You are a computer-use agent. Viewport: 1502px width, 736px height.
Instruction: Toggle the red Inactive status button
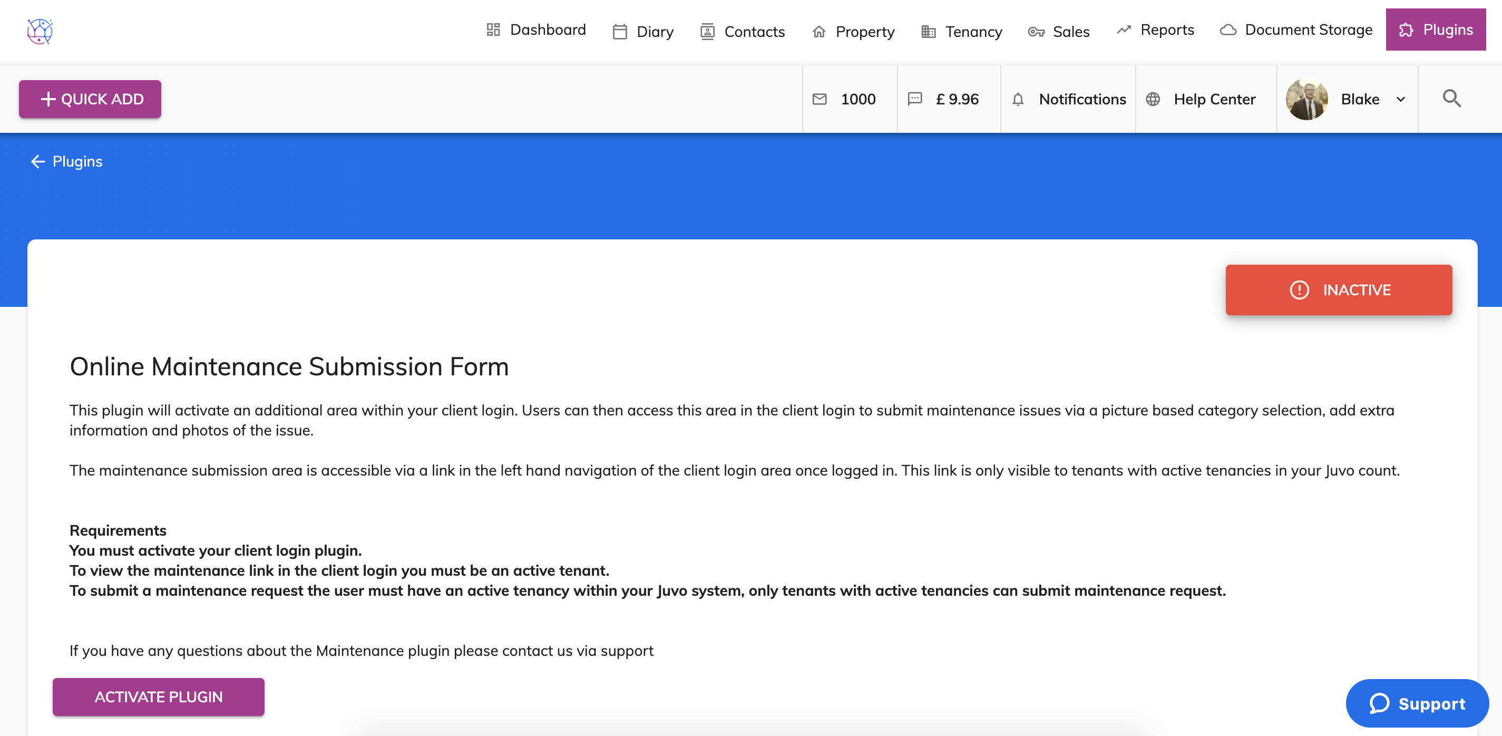(x=1338, y=290)
